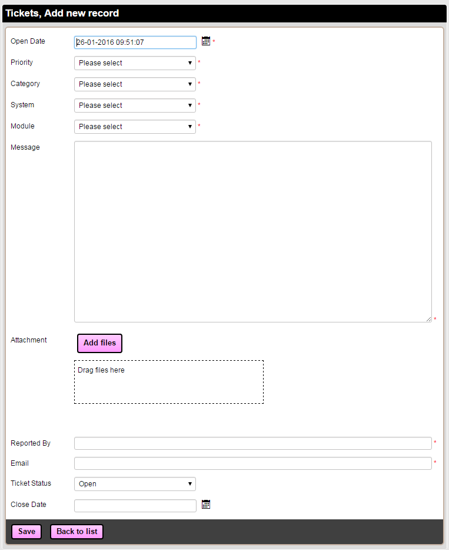Open the Ticket Status dropdown

click(x=135, y=484)
